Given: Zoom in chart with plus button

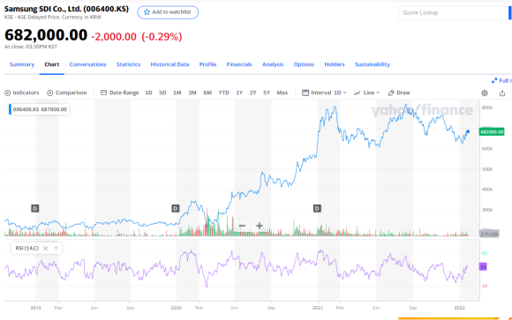Looking at the screenshot, I should tap(260, 226).
